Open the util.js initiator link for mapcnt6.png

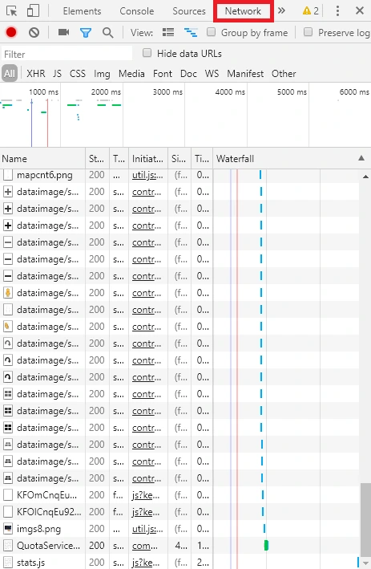(147, 175)
